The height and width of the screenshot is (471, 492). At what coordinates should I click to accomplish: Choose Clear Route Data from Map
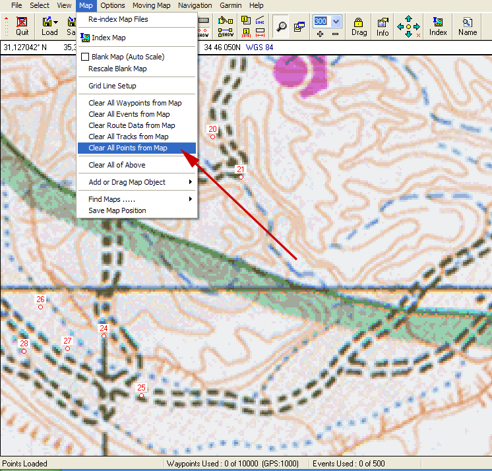tap(137, 125)
